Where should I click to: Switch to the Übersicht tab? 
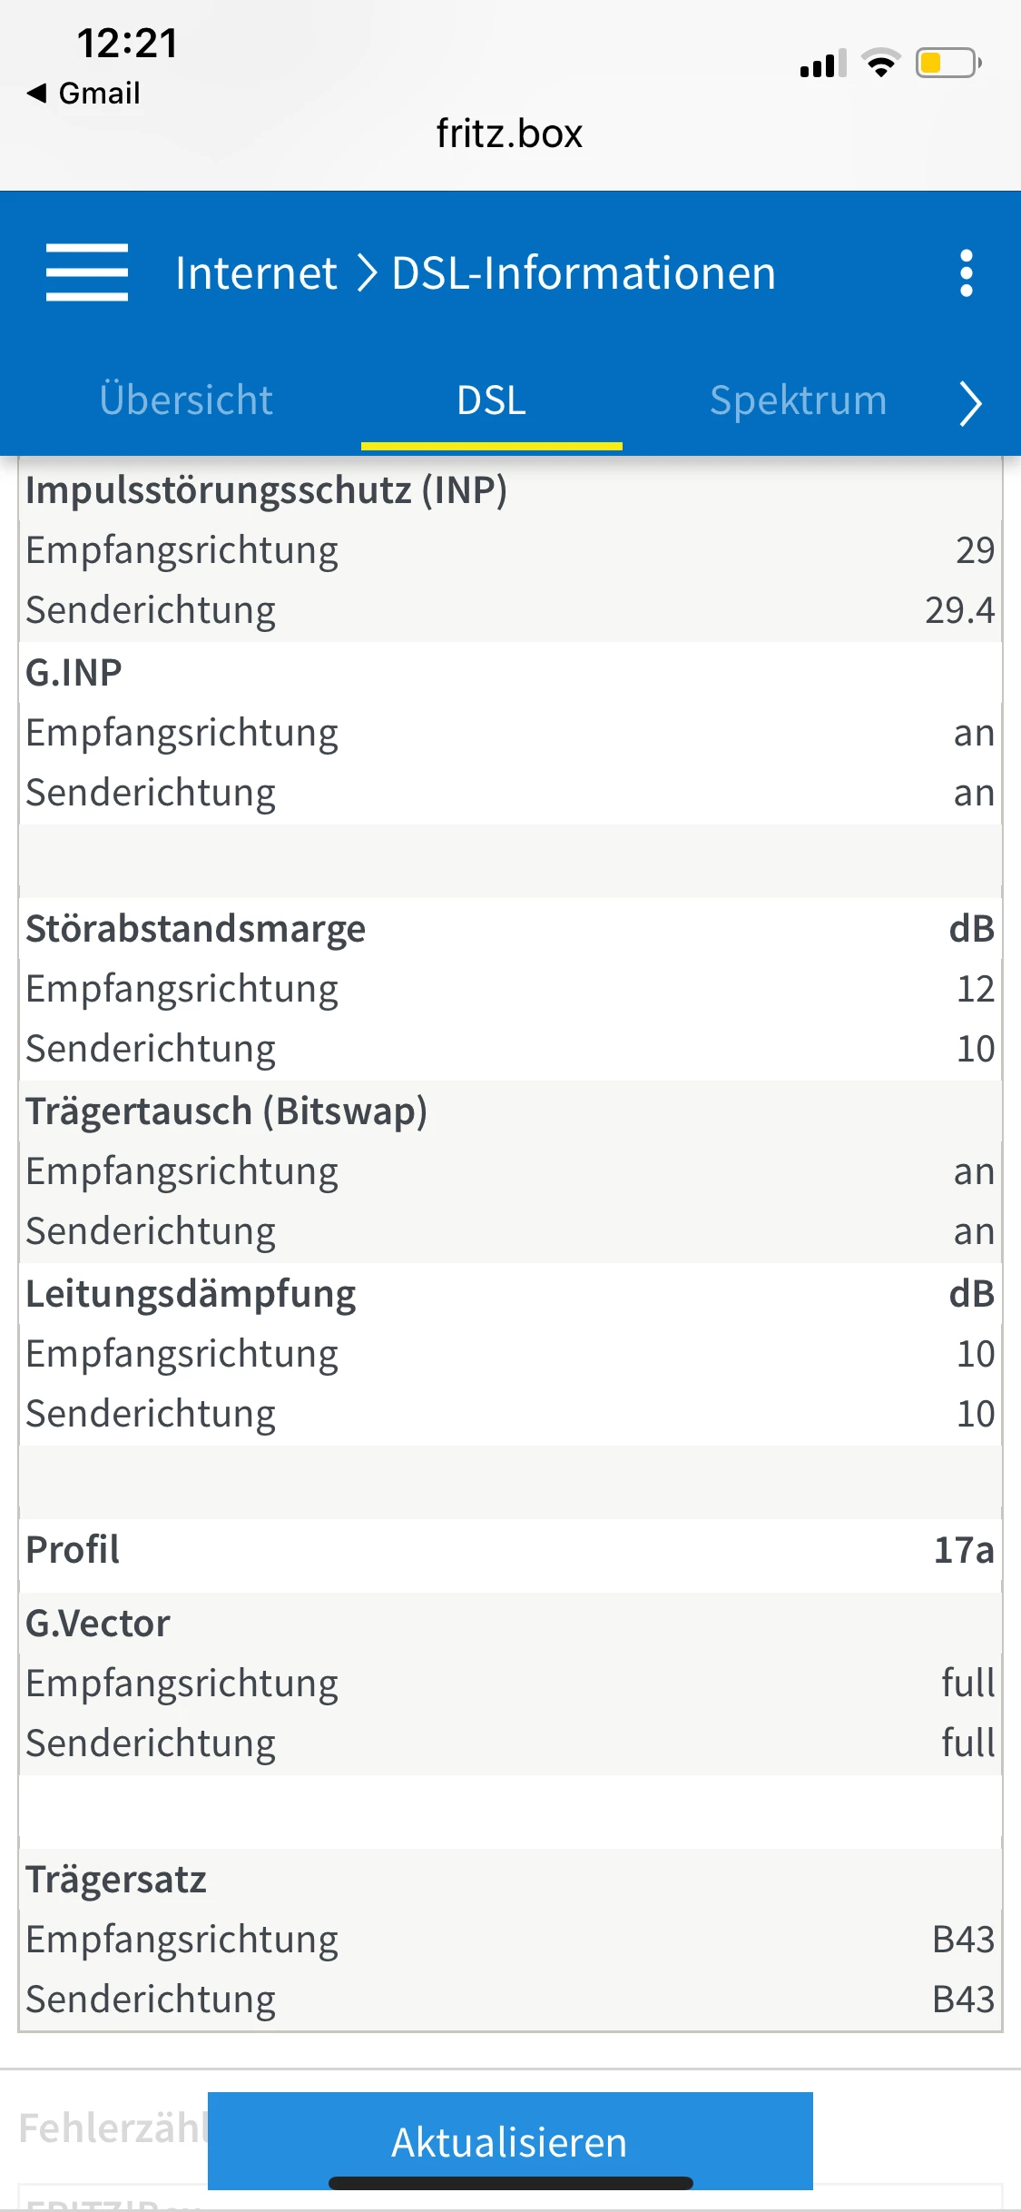click(186, 400)
